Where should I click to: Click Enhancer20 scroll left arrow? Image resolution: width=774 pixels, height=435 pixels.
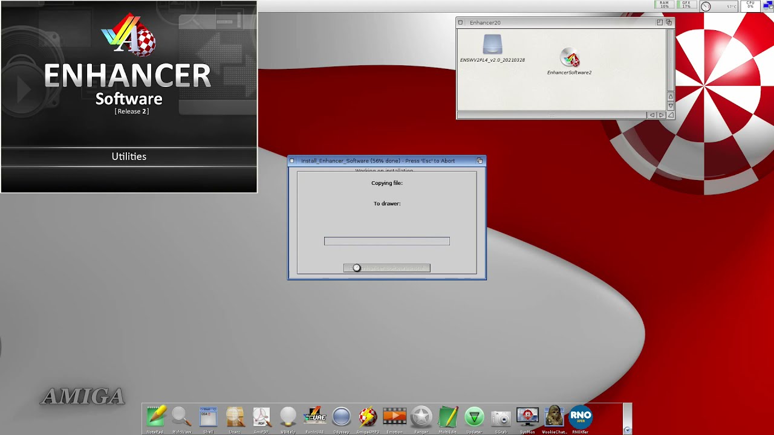(652, 115)
